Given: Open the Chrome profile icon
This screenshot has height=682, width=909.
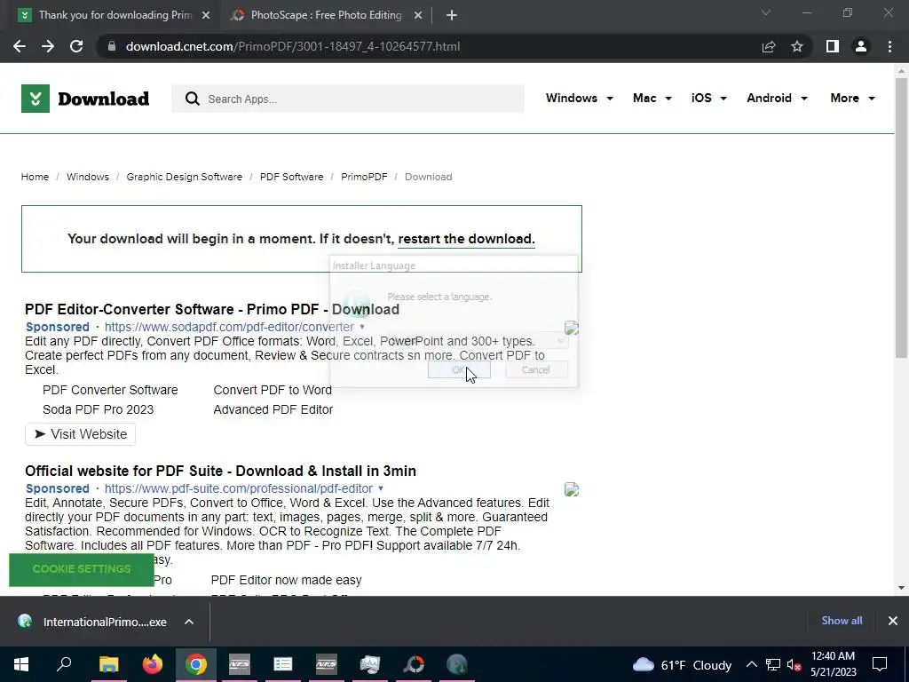Looking at the screenshot, I should (861, 46).
